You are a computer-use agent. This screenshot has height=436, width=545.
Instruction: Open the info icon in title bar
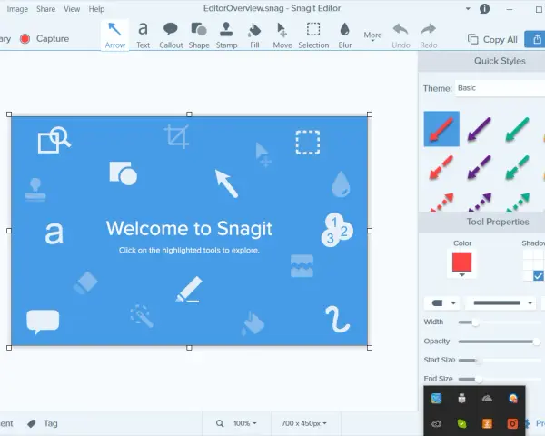[x=484, y=9]
